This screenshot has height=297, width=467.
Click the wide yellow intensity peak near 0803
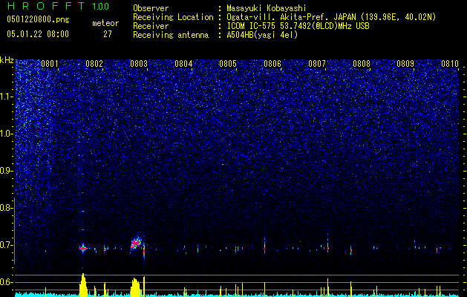(135, 287)
